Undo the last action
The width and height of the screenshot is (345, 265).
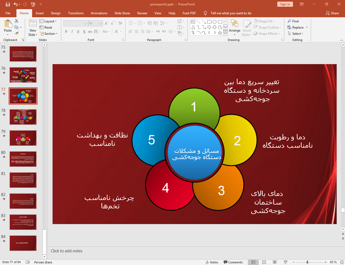pyautogui.click(x=16, y=4)
